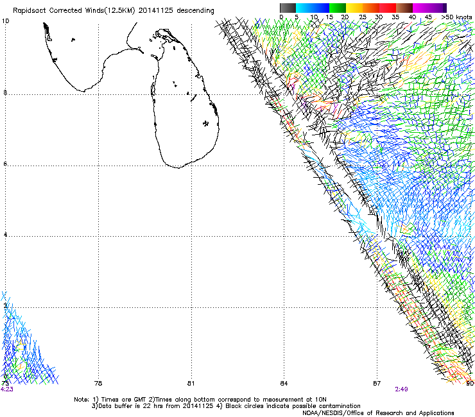Click the purple '4:23' pass time

point(6,389)
